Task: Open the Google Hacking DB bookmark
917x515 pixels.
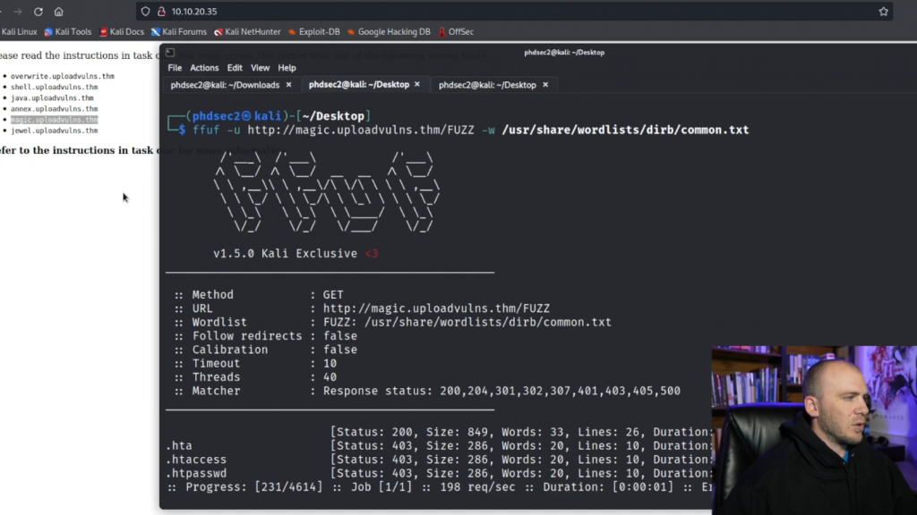Action: pyautogui.click(x=389, y=31)
